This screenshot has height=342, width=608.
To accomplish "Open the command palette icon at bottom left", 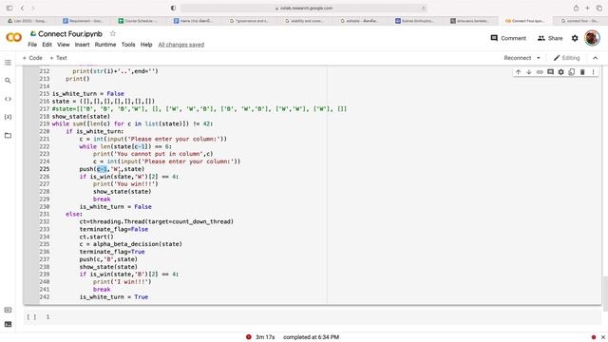I will [8, 310].
